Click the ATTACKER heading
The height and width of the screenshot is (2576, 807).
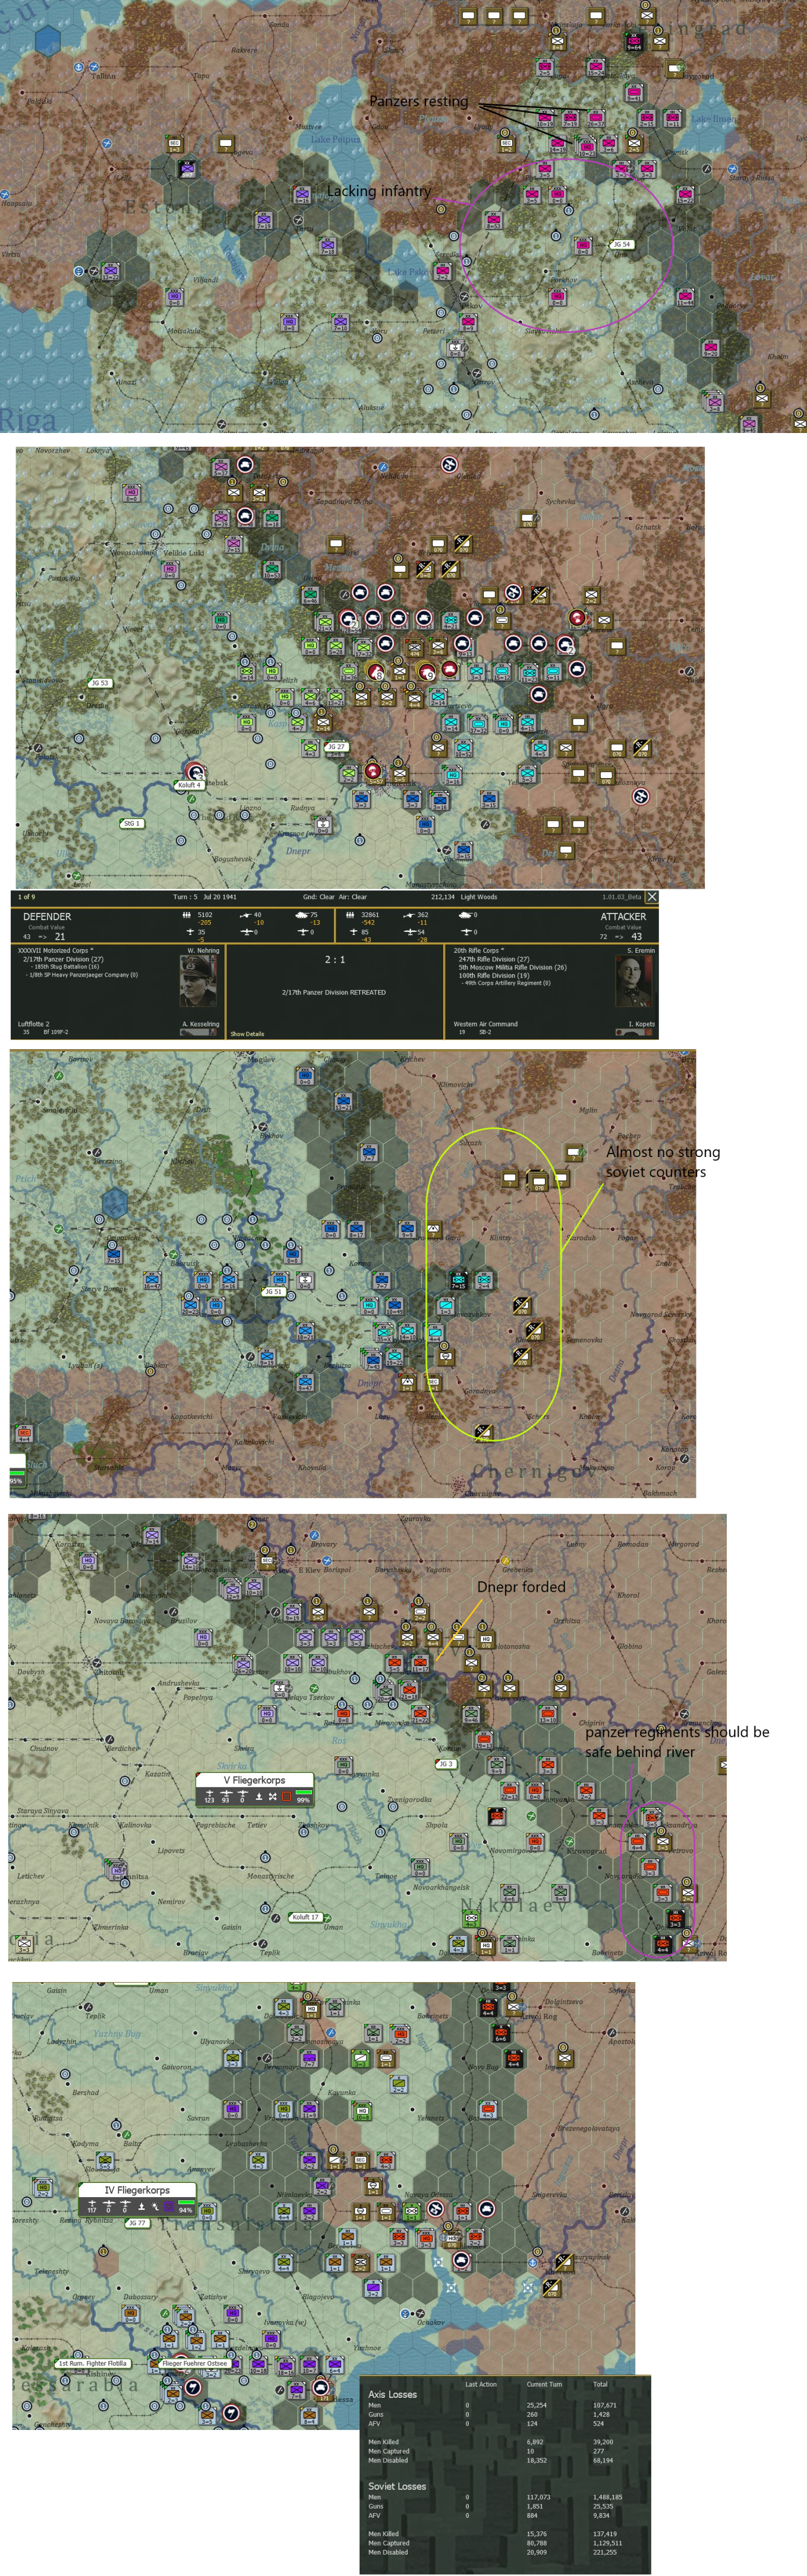click(x=623, y=916)
